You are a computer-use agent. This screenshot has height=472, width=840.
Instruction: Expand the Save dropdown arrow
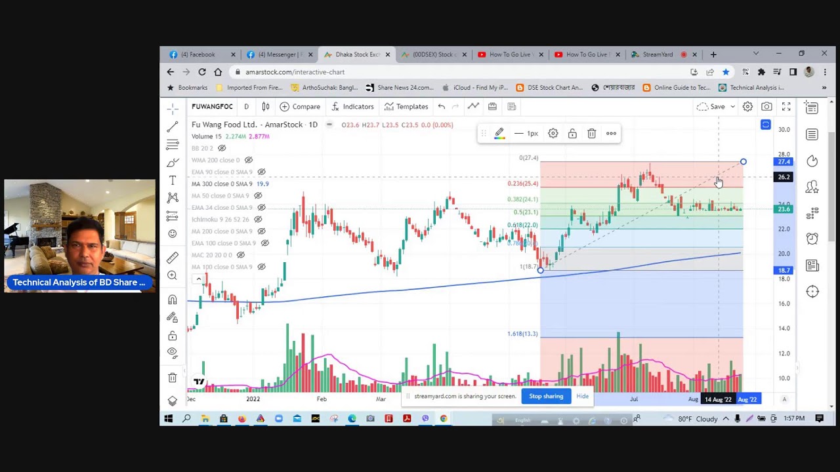733,106
